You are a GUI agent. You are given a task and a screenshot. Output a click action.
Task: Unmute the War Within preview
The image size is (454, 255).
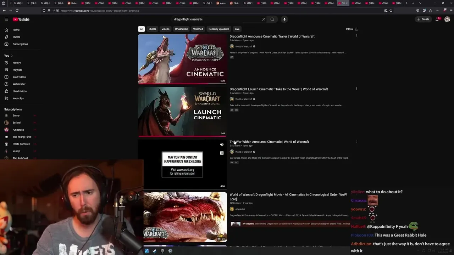coord(222,144)
